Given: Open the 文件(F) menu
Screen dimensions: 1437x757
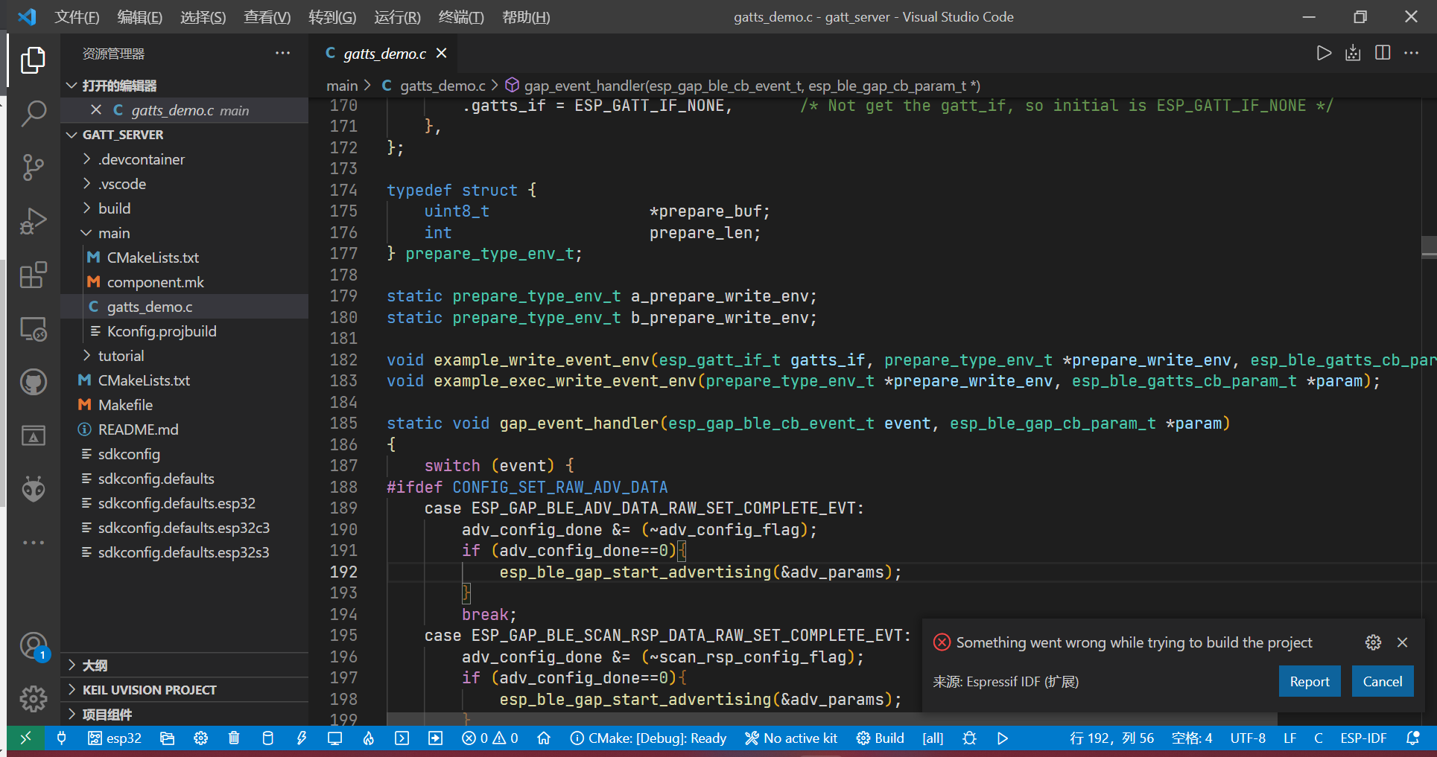Looking at the screenshot, I should point(77,16).
